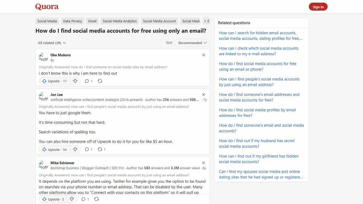Select the Data Privacy topic tag

coord(72,21)
